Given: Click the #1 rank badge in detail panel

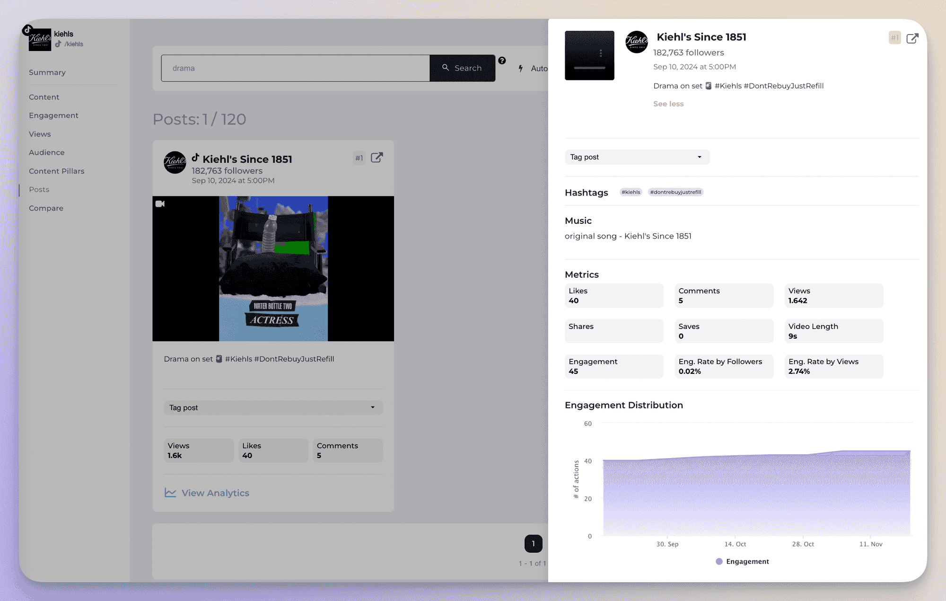Looking at the screenshot, I should [x=894, y=38].
